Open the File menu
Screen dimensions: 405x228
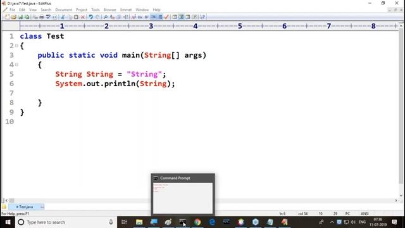coord(13,10)
